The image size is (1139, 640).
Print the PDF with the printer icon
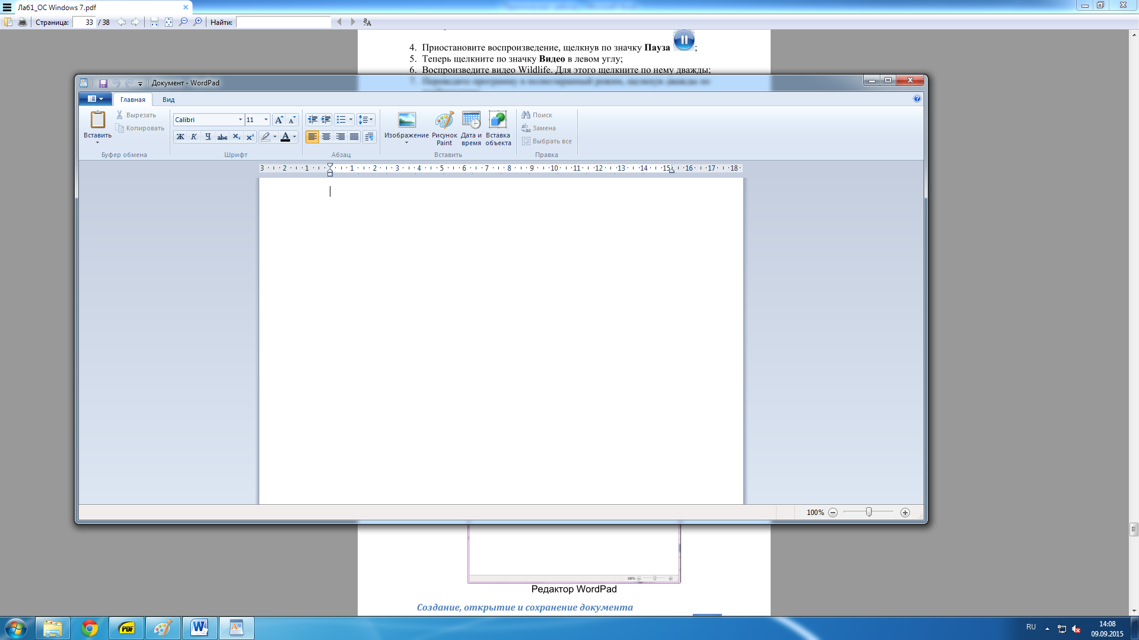[23, 23]
